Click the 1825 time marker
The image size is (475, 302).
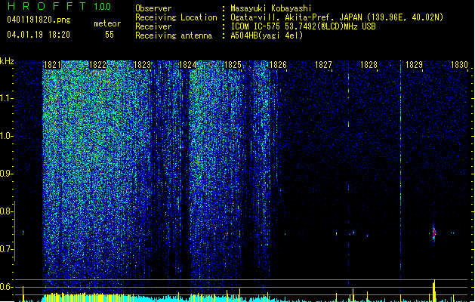pyautogui.click(x=233, y=65)
